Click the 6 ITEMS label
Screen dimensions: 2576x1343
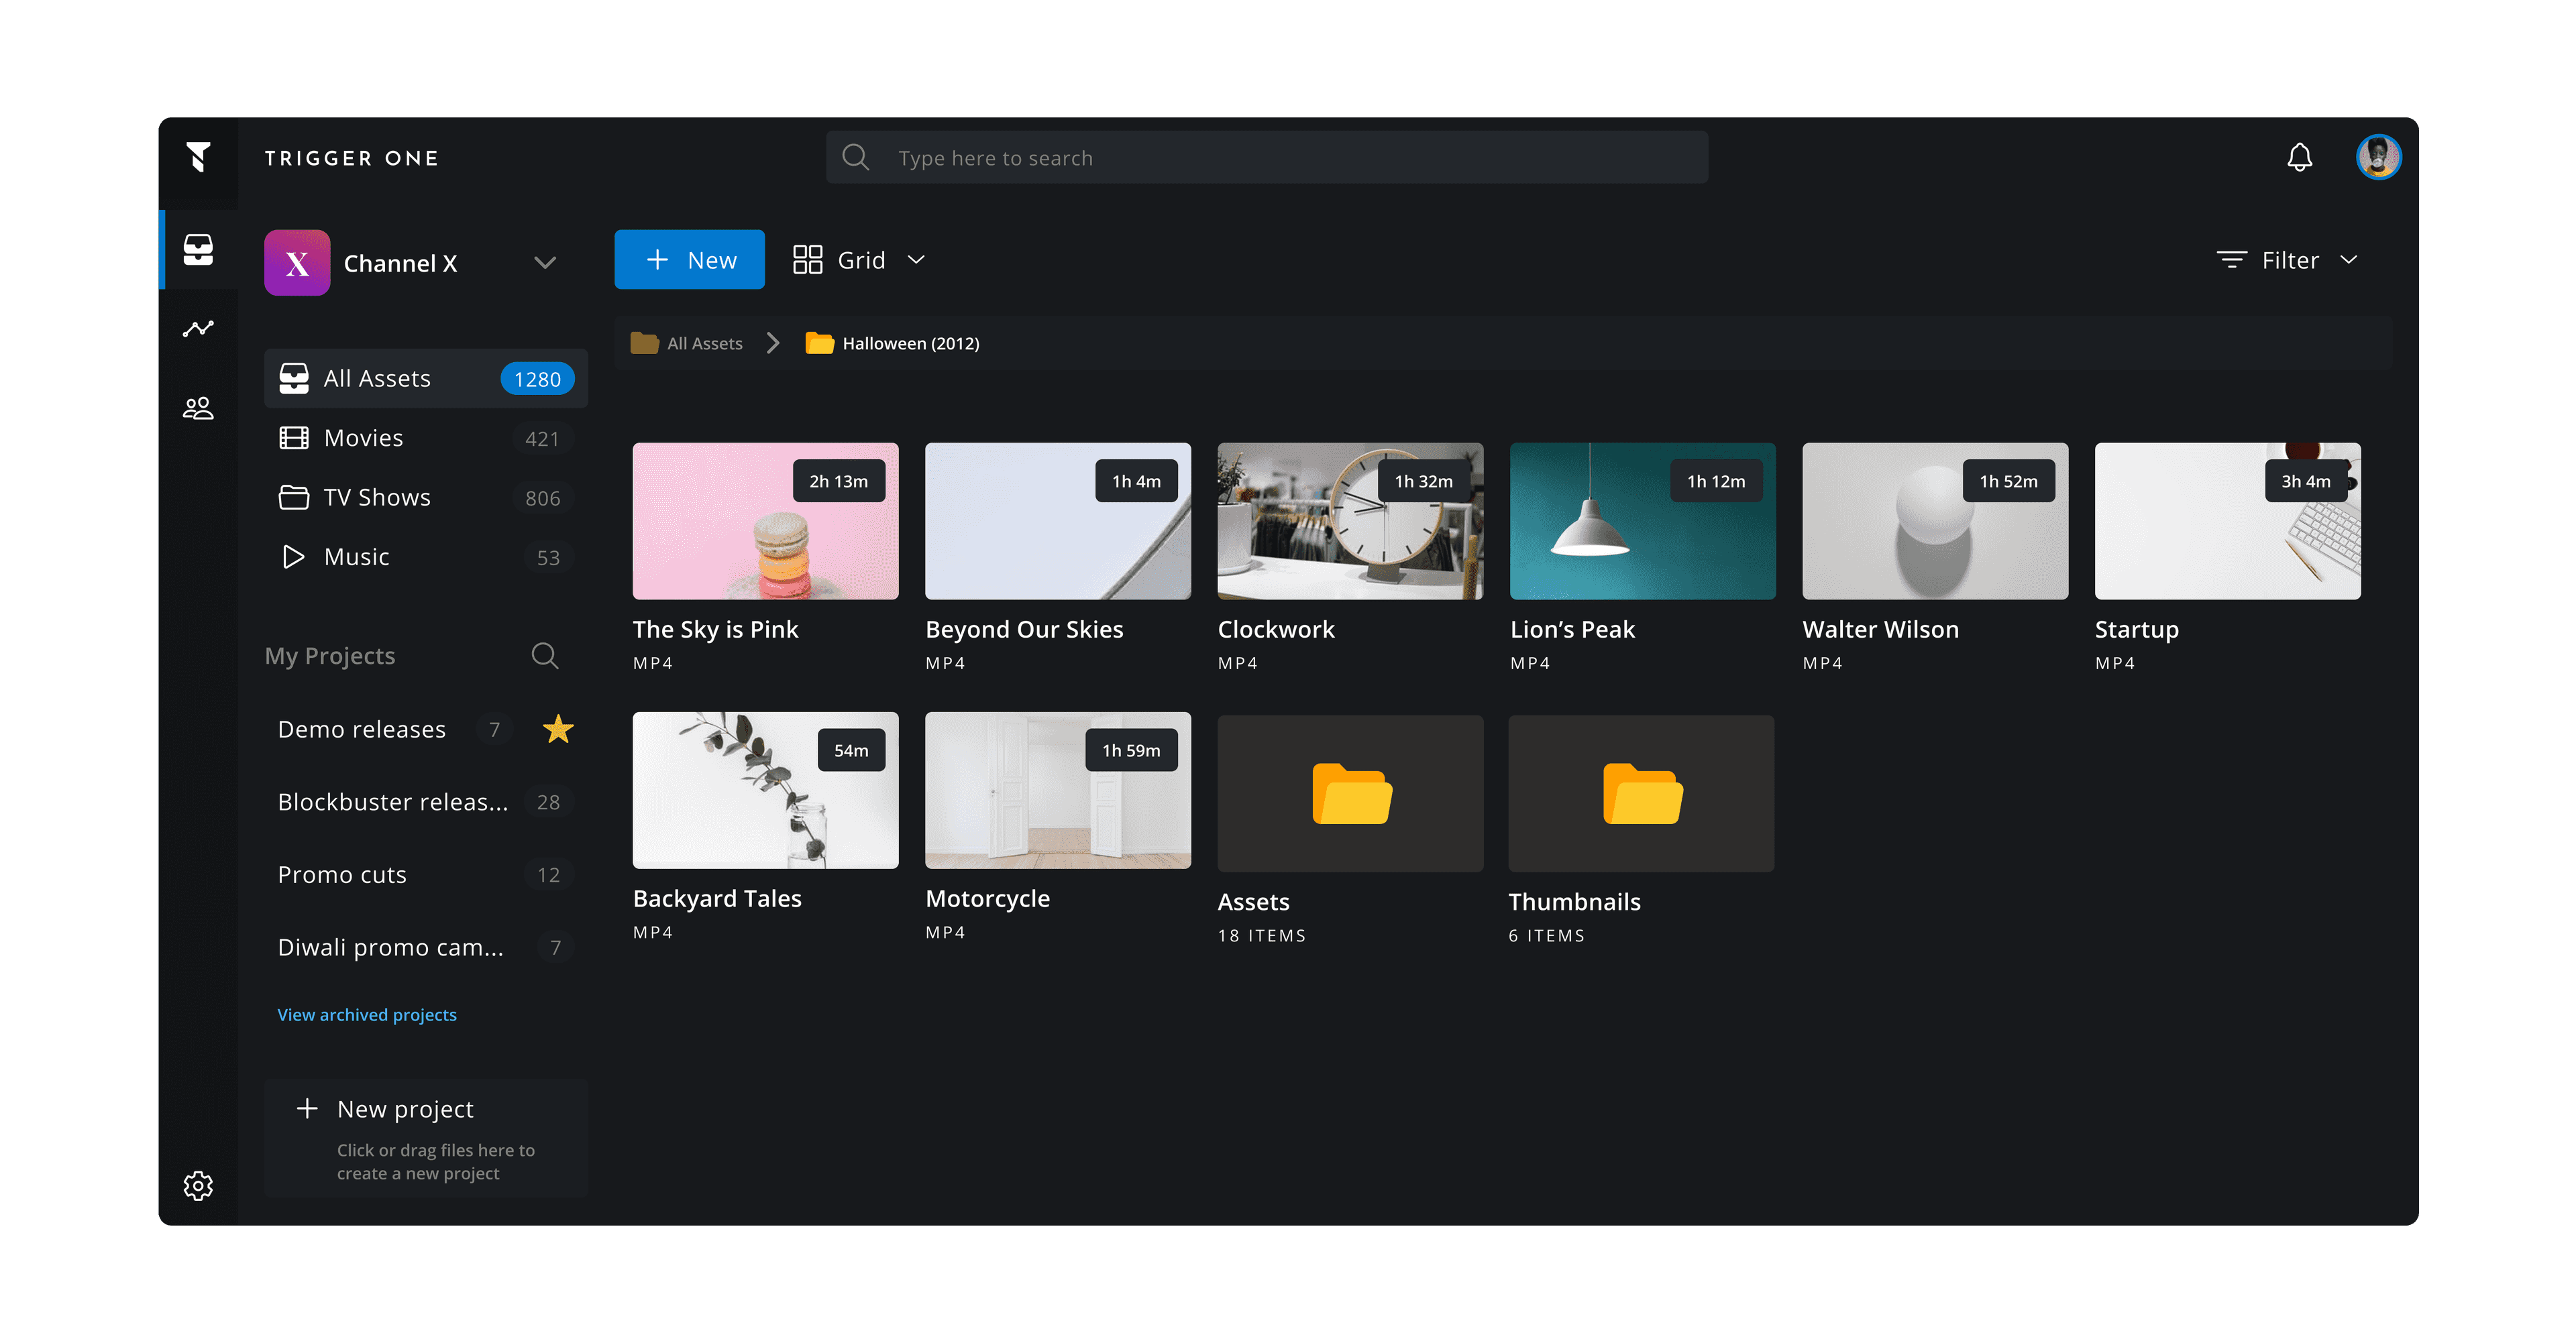point(1546,935)
